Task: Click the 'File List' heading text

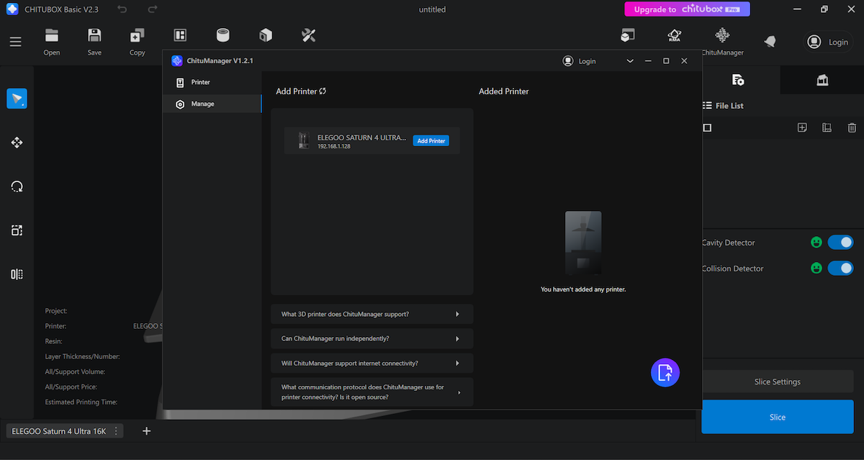Action: [x=729, y=106]
